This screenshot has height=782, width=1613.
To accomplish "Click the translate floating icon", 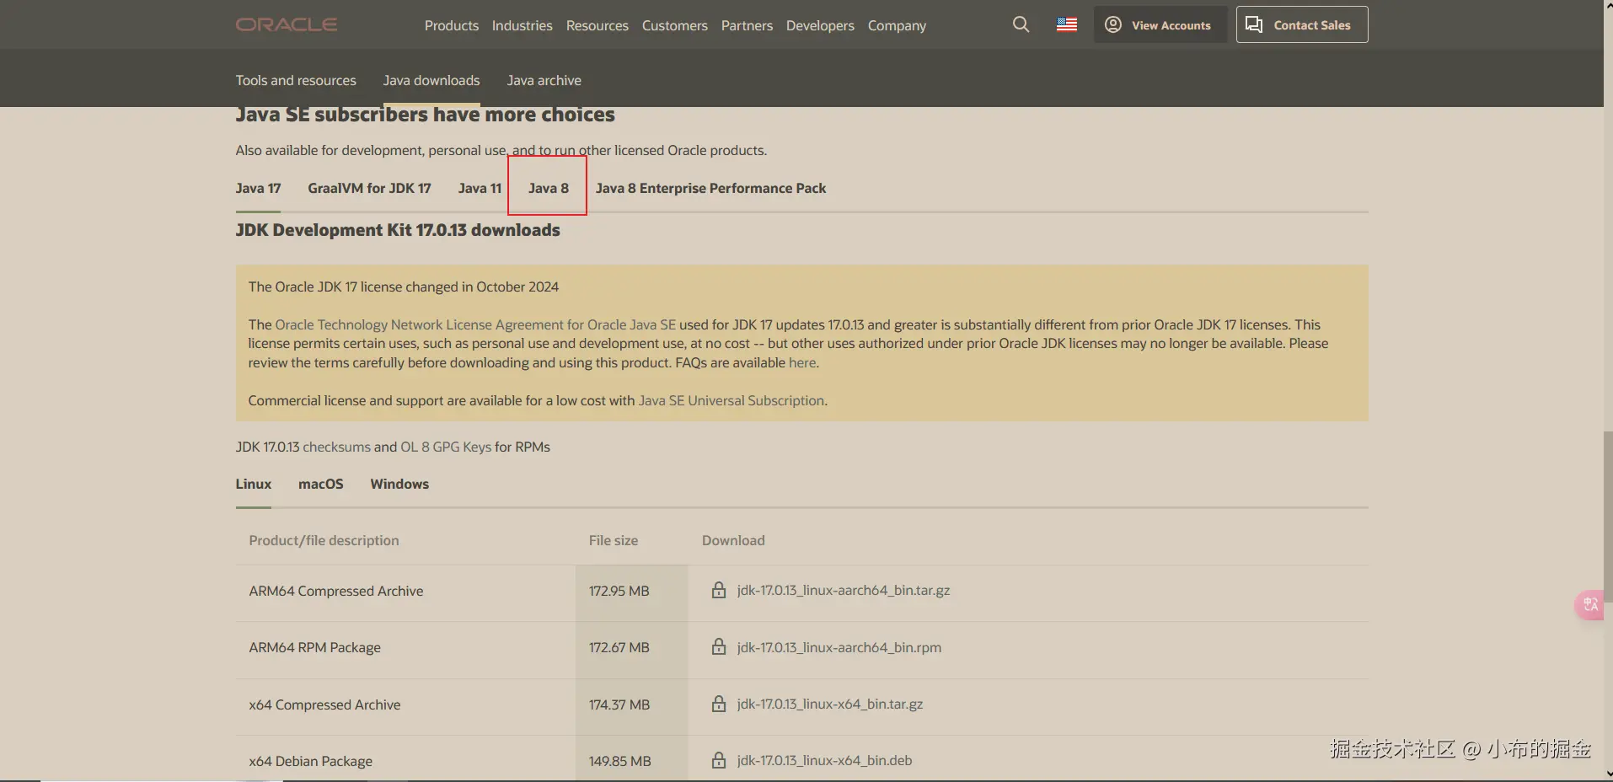I will pos(1590,604).
